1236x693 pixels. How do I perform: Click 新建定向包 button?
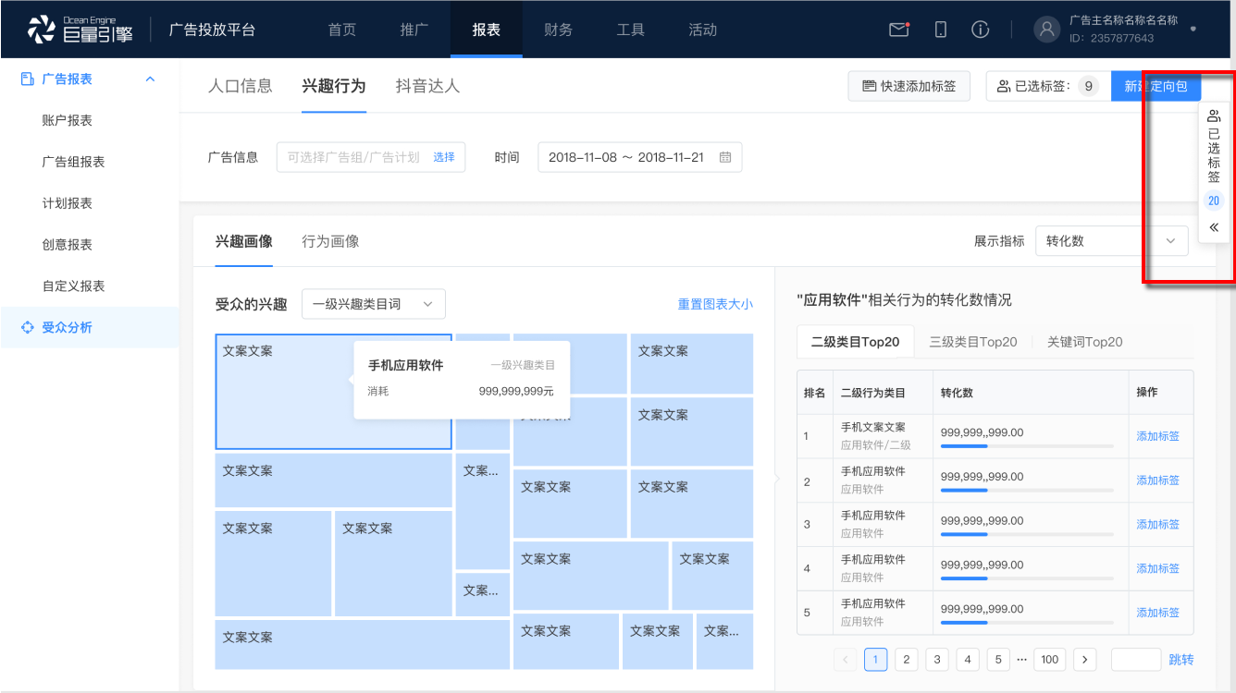click(1156, 86)
